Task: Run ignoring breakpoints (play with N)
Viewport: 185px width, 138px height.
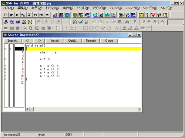Action: coord(23,15)
